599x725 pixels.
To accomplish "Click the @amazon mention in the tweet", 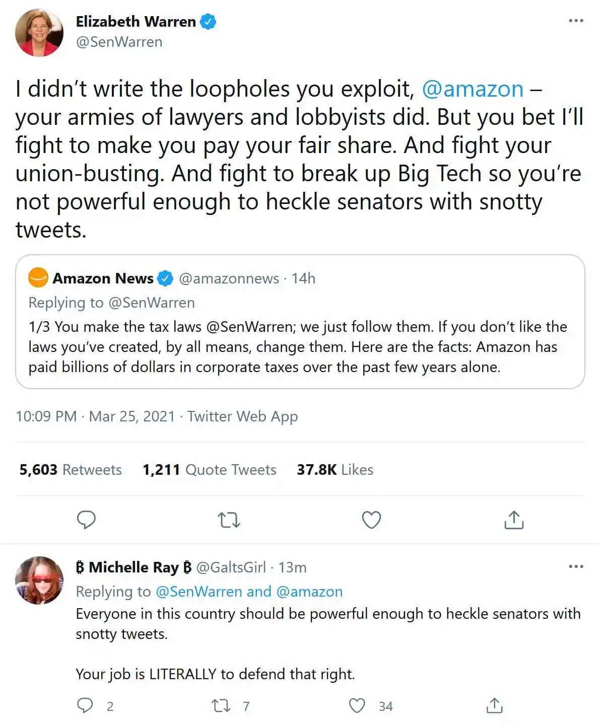I will pos(473,89).
